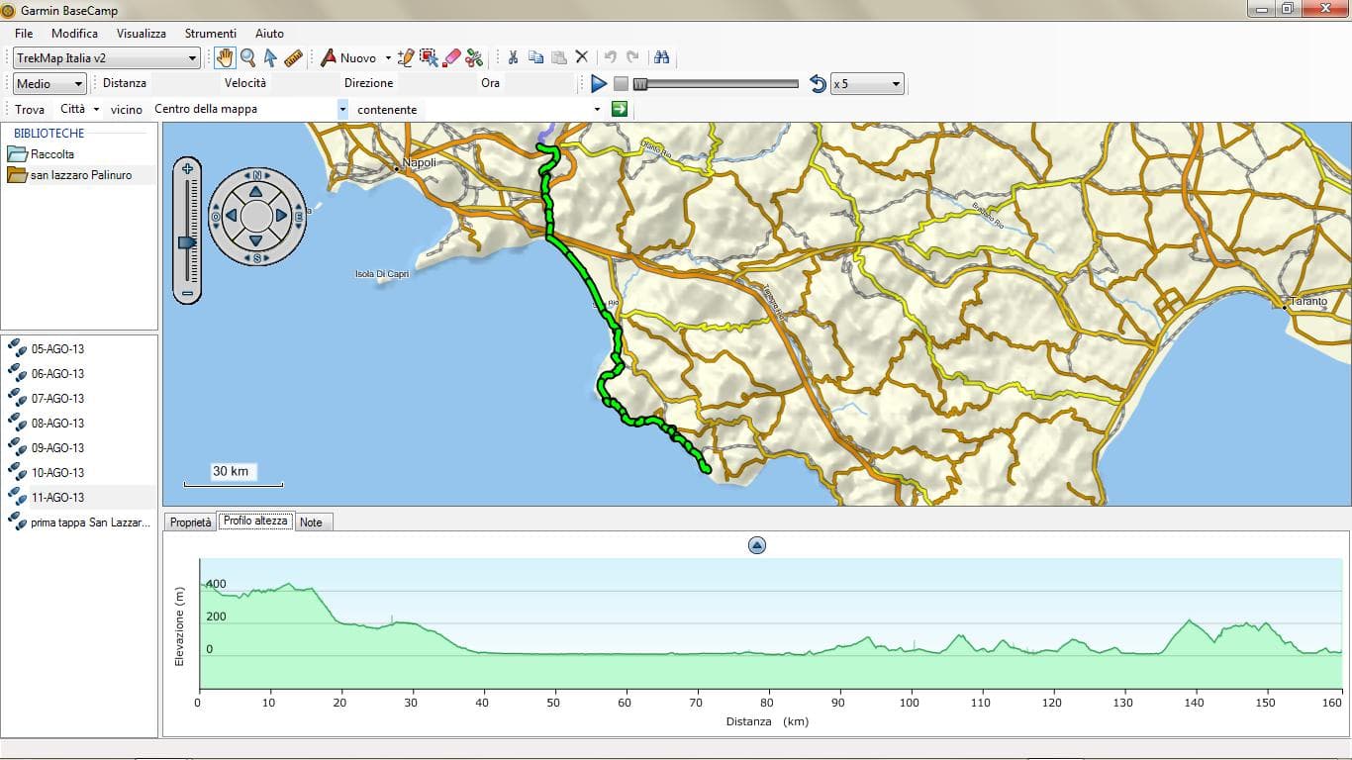Click the green search go arrow
This screenshot has width=1352, height=760.
pyautogui.click(x=620, y=109)
